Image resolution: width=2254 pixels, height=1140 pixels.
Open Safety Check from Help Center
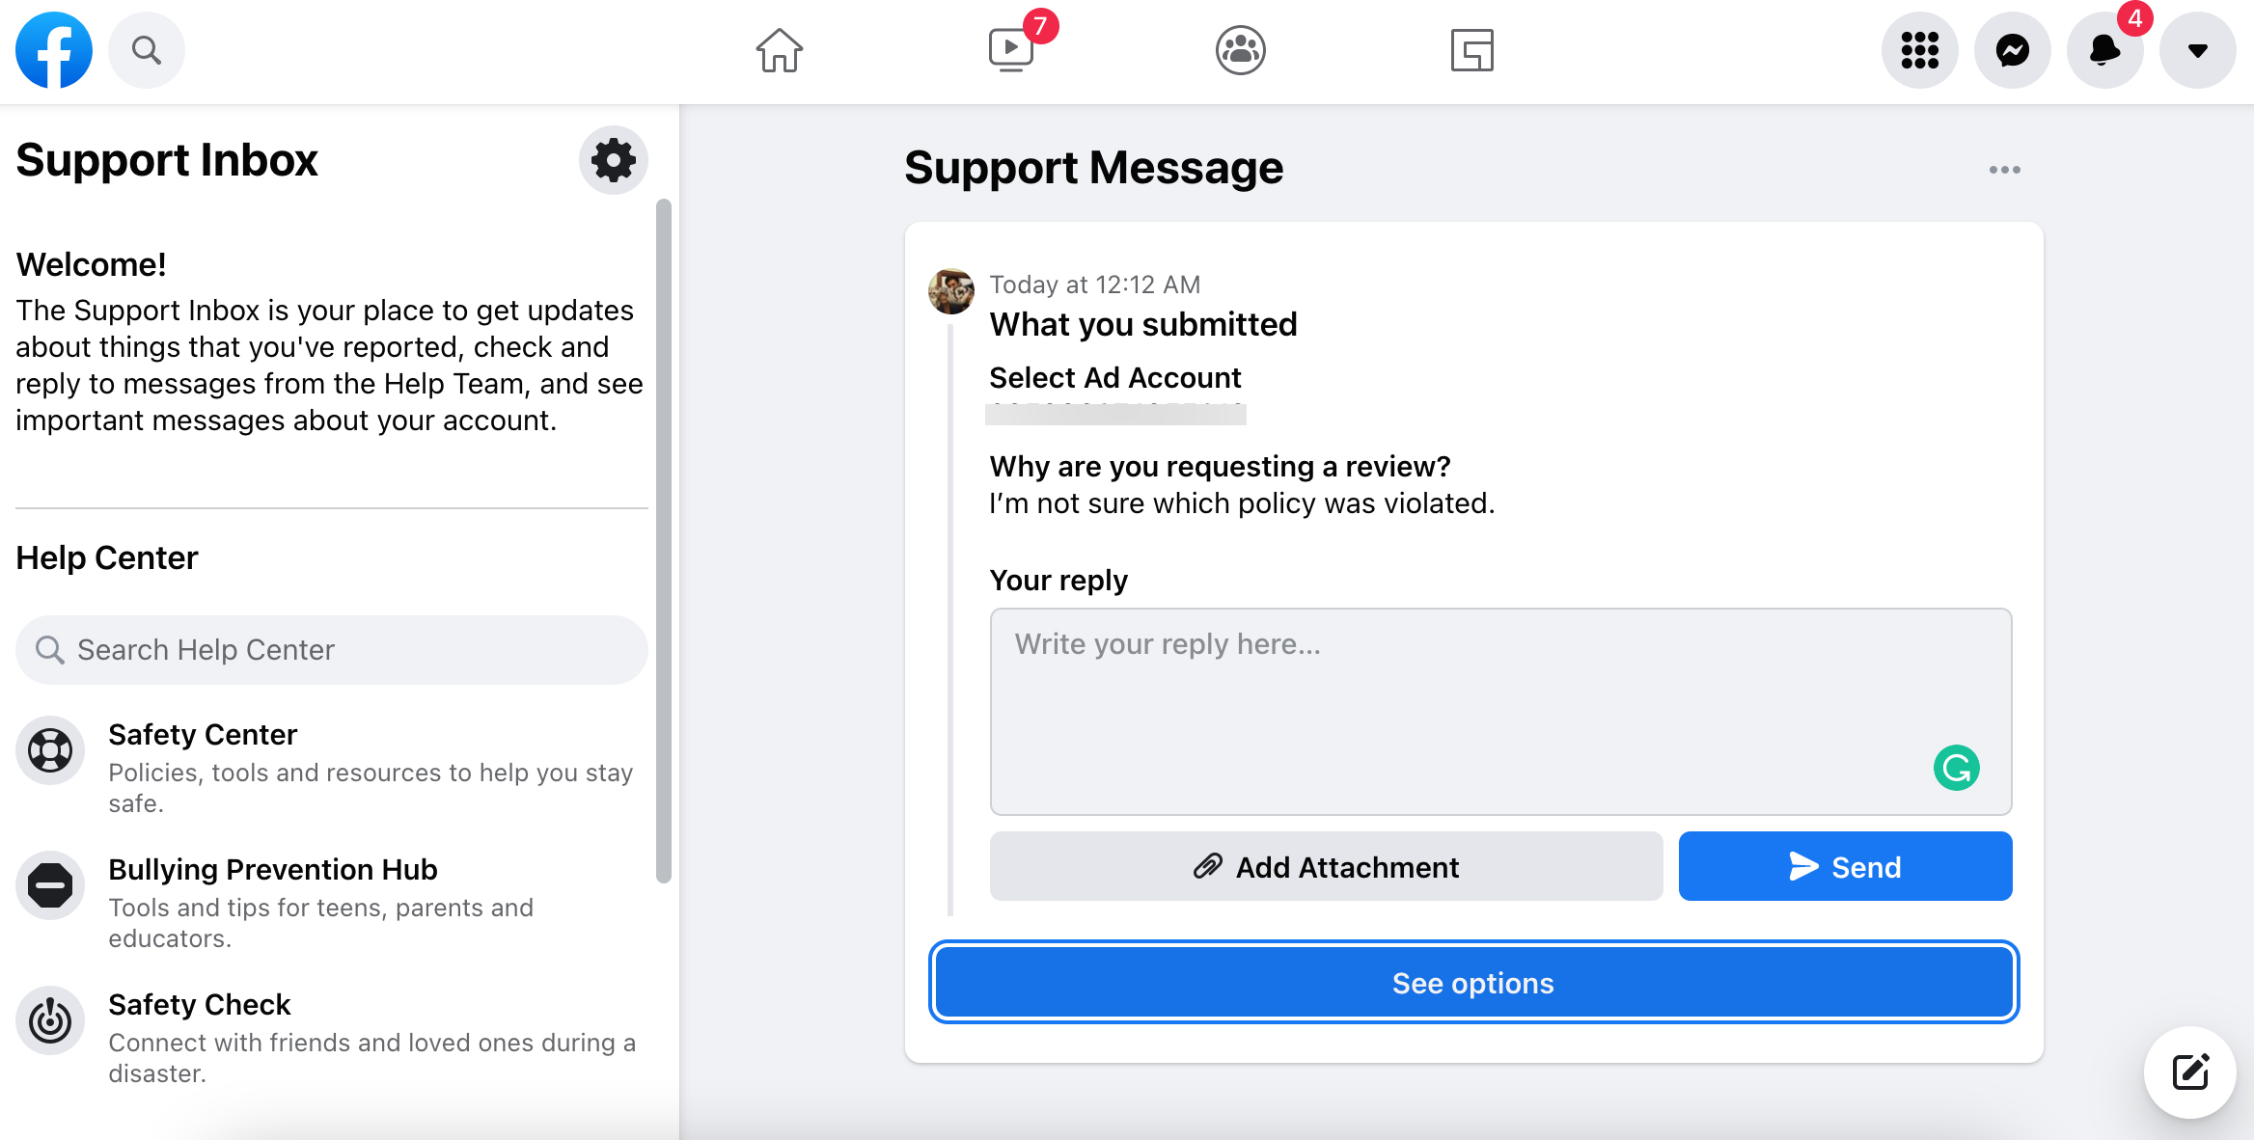coord(199,1005)
